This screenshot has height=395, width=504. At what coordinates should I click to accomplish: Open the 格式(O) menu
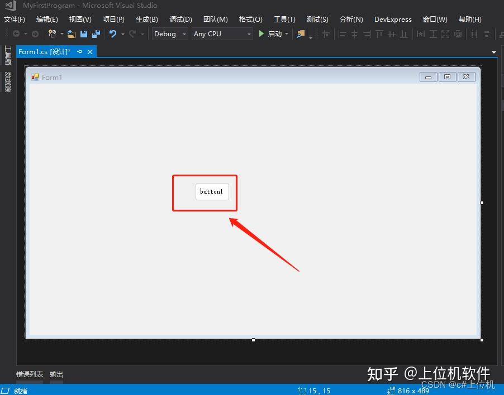251,20
